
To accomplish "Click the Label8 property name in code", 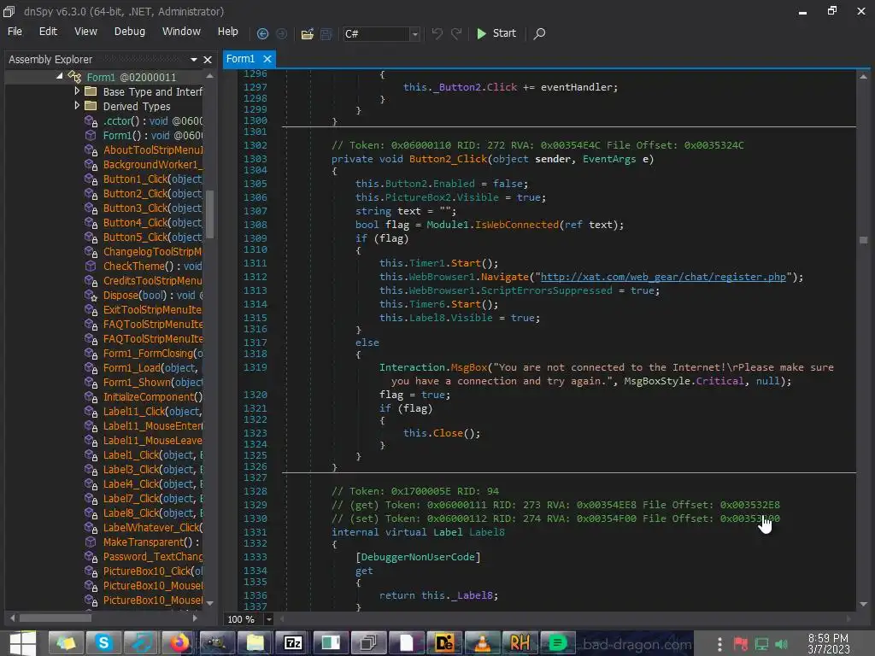I will coord(486,532).
